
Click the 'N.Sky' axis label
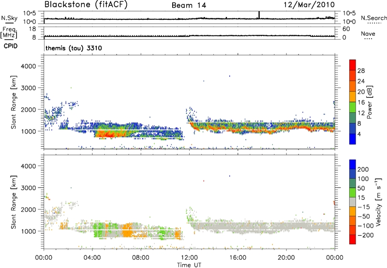[9, 18]
